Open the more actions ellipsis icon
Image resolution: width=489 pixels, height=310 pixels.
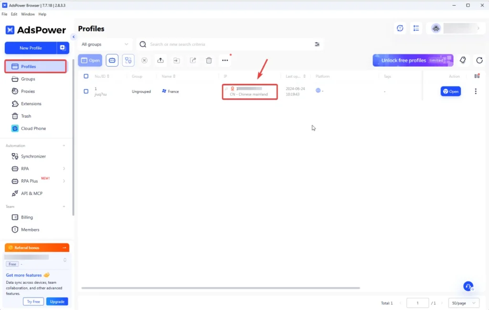pos(224,60)
